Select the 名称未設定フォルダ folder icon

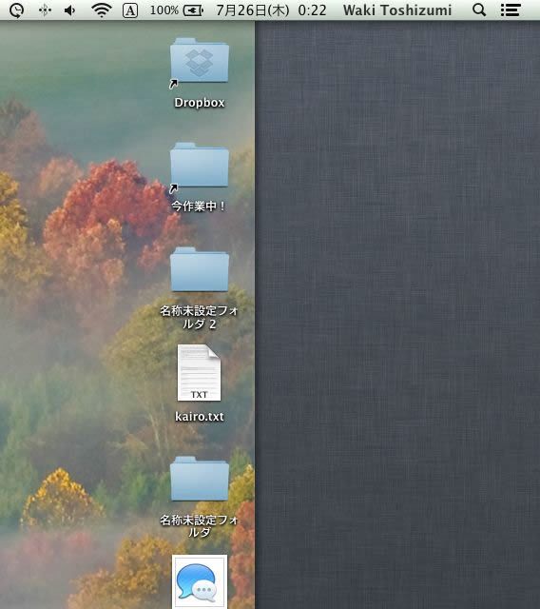click(x=200, y=479)
